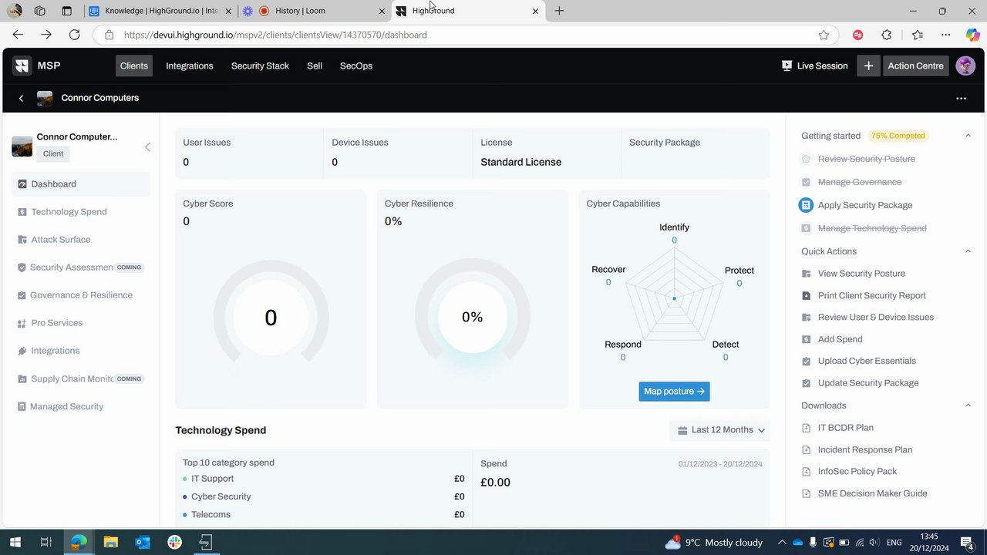Open File Explorer from the taskbar
The width and height of the screenshot is (987, 555).
click(110, 542)
